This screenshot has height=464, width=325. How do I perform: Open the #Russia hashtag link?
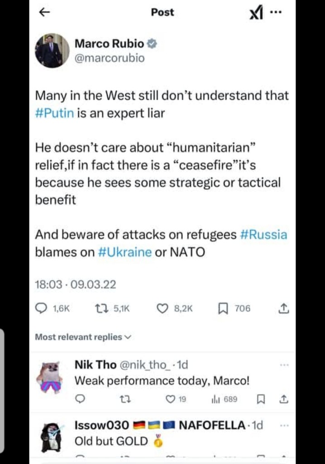(x=263, y=235)
